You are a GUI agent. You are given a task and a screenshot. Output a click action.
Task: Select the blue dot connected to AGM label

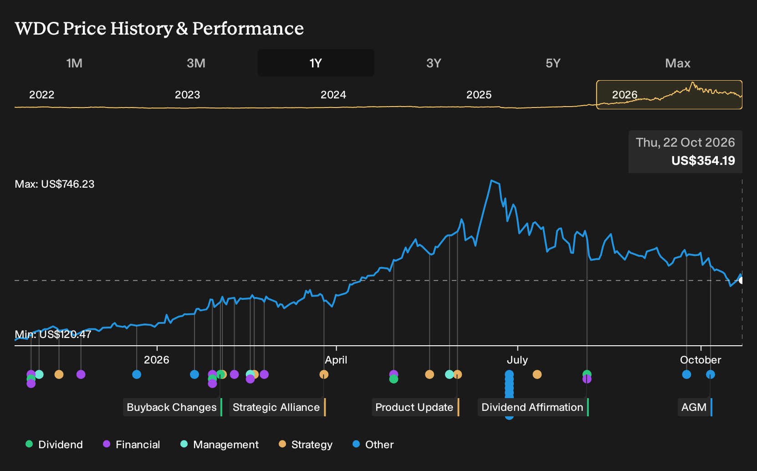click(x=711, y=374)
